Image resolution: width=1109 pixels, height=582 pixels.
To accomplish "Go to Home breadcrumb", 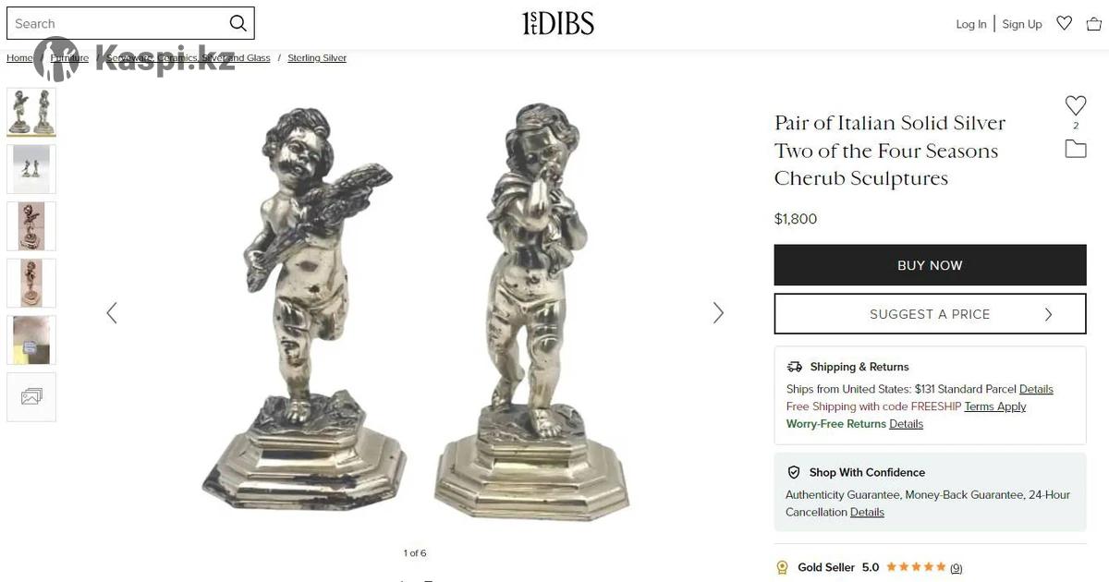I will click(x=19, y=57).
